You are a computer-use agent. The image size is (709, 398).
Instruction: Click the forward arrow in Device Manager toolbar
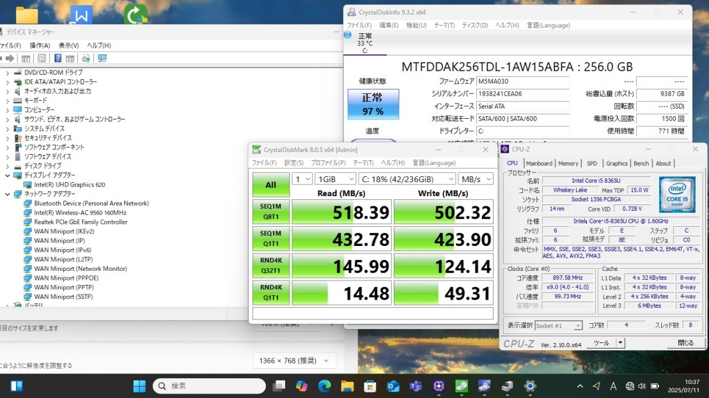[10, 58]
